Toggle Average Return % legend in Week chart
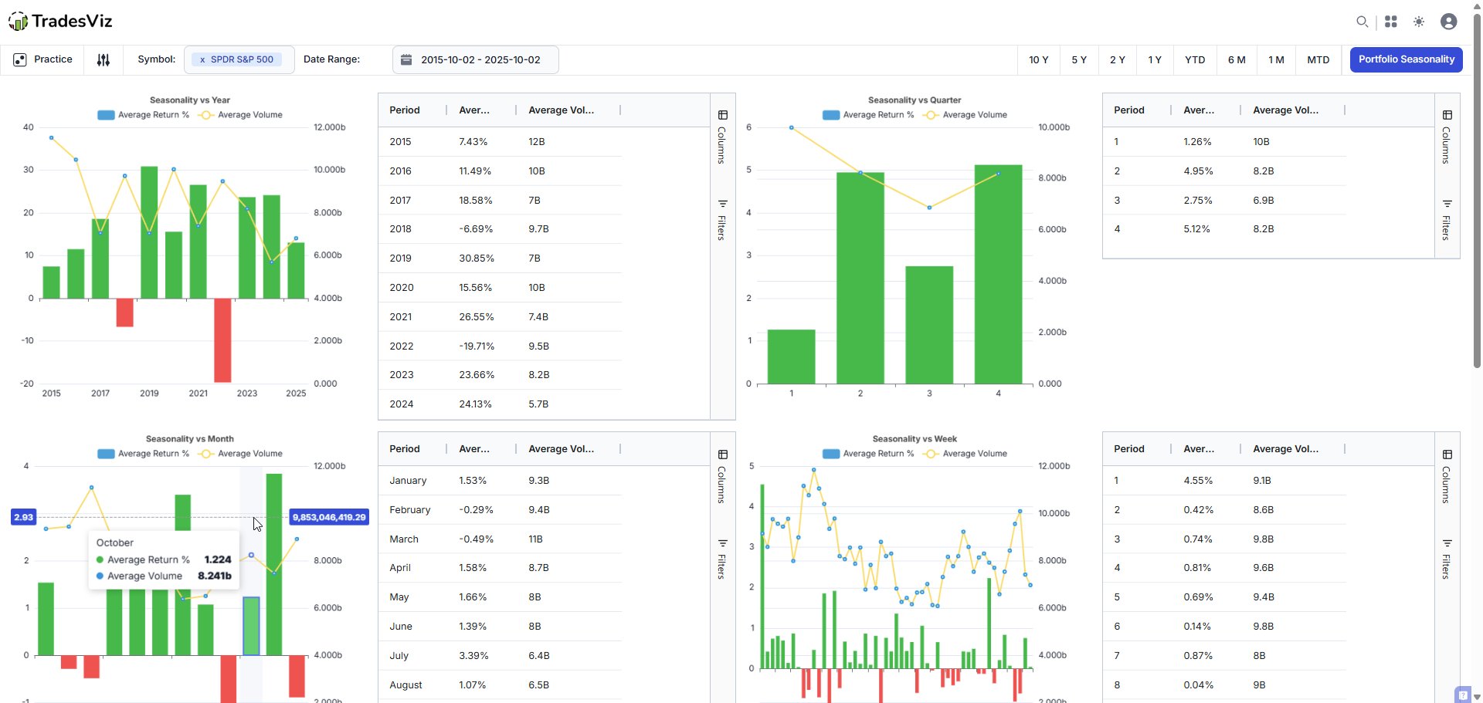 pyautogui.click(x=868, y=454)
